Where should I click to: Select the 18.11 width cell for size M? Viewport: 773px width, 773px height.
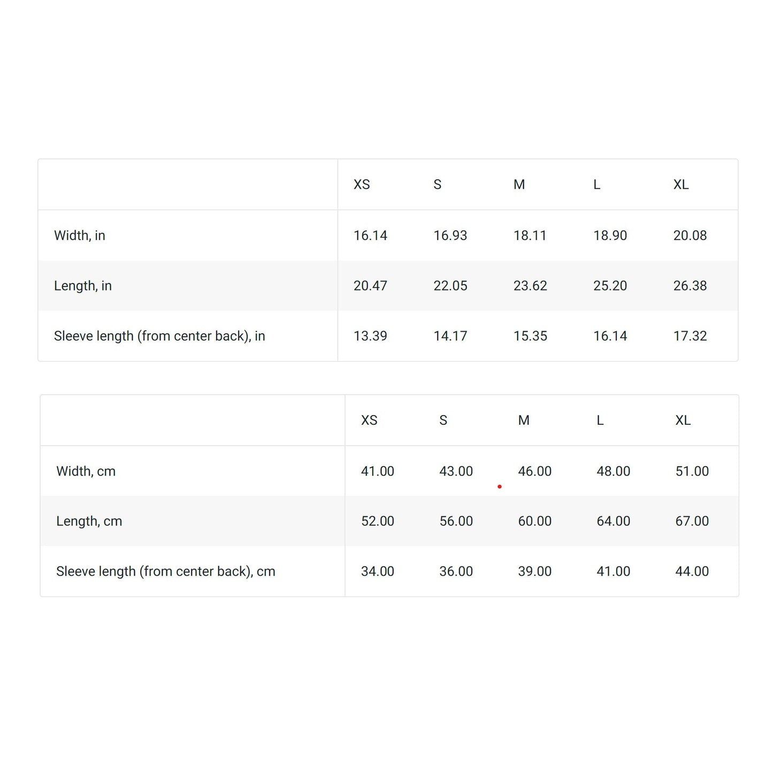530,235
